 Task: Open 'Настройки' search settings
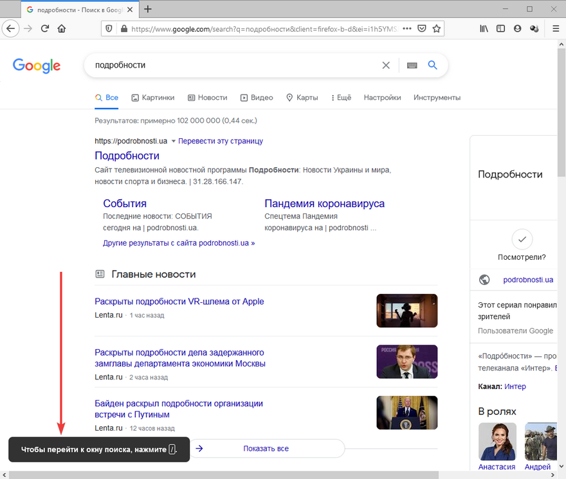(382, 98)
